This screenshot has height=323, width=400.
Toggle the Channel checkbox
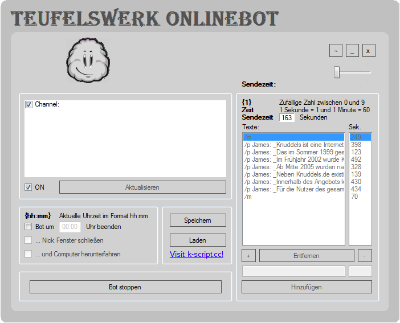pos(29,105)
